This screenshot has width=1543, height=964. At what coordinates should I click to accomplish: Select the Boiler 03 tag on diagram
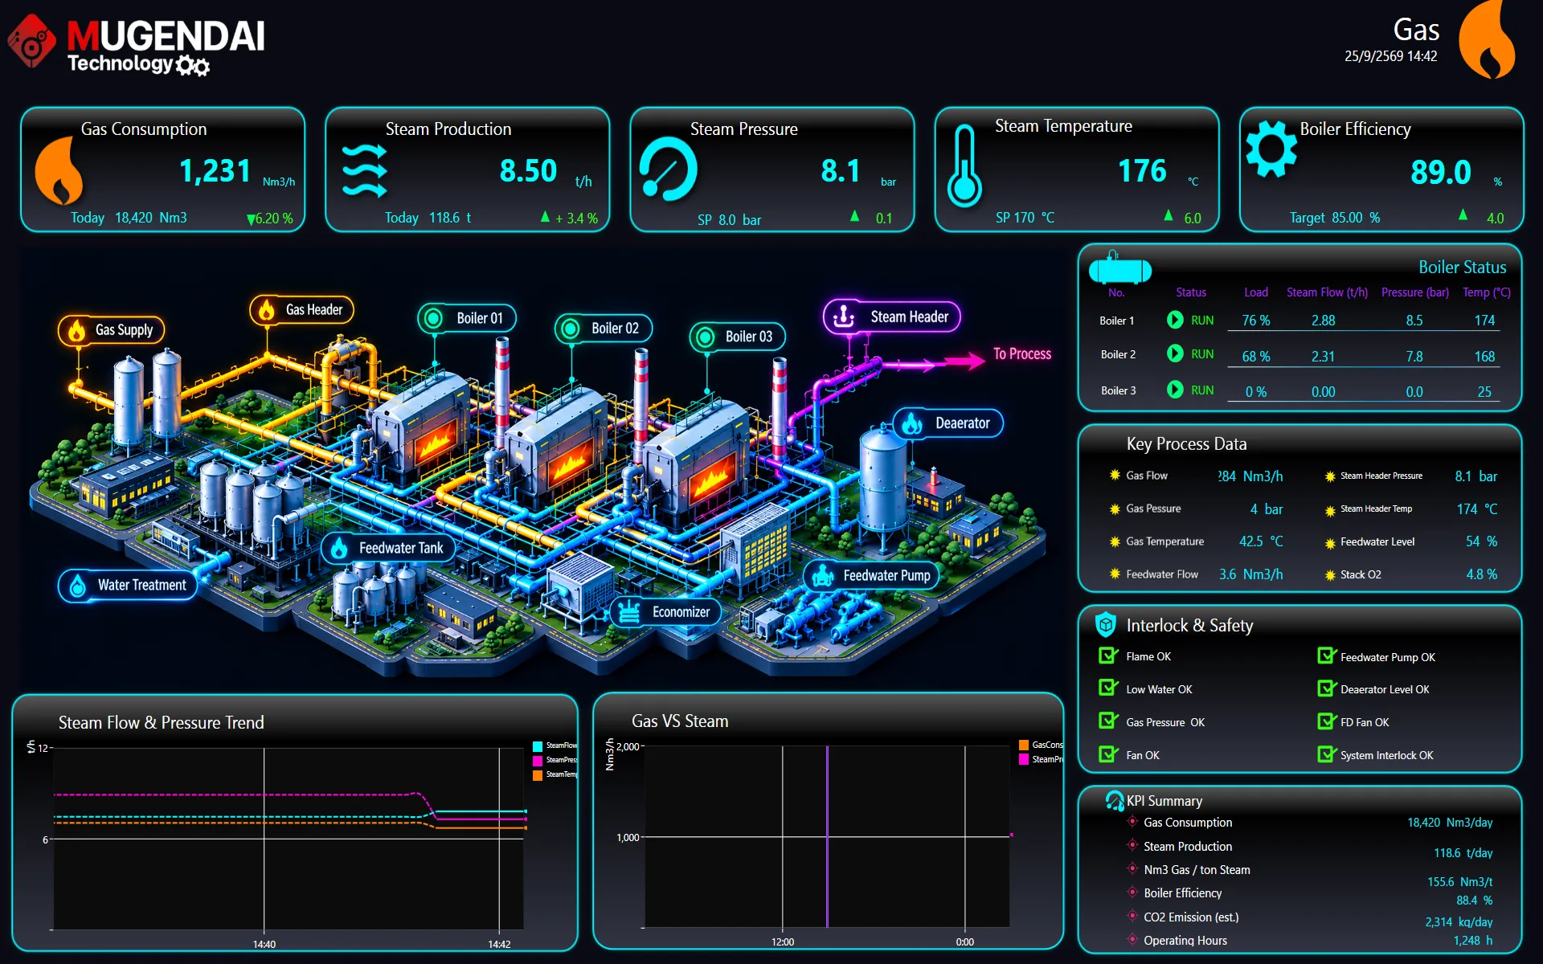point(738,337)
